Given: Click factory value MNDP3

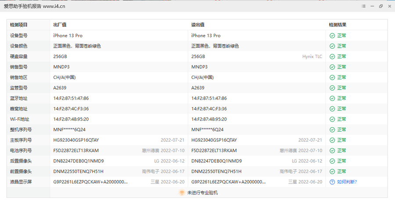Looking at the screenshot, I should pos(61,67).
